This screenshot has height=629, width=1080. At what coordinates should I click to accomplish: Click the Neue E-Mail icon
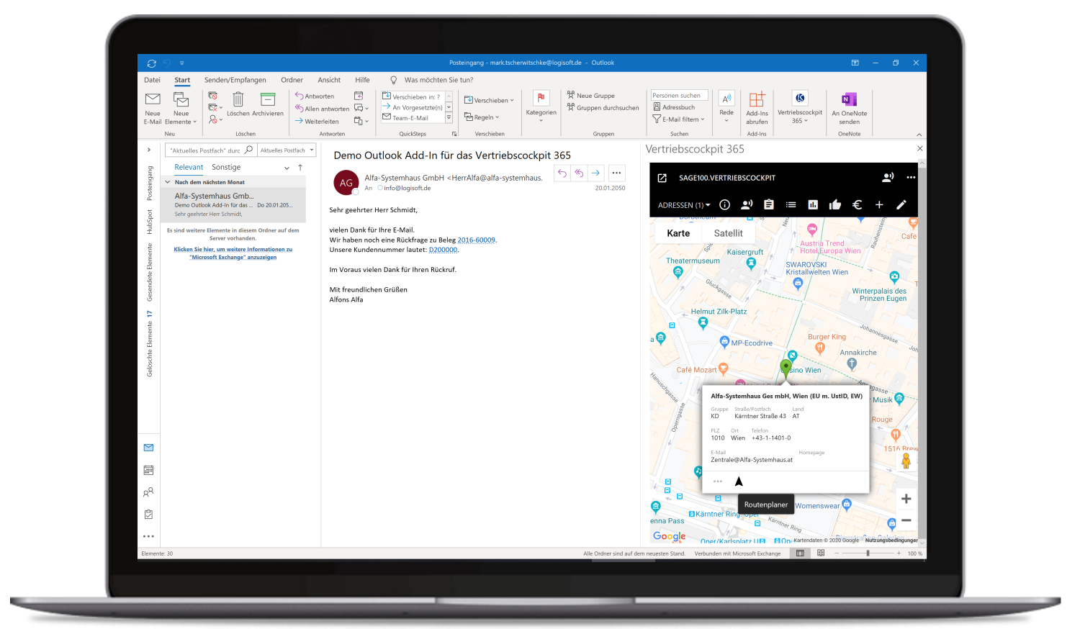153,99
